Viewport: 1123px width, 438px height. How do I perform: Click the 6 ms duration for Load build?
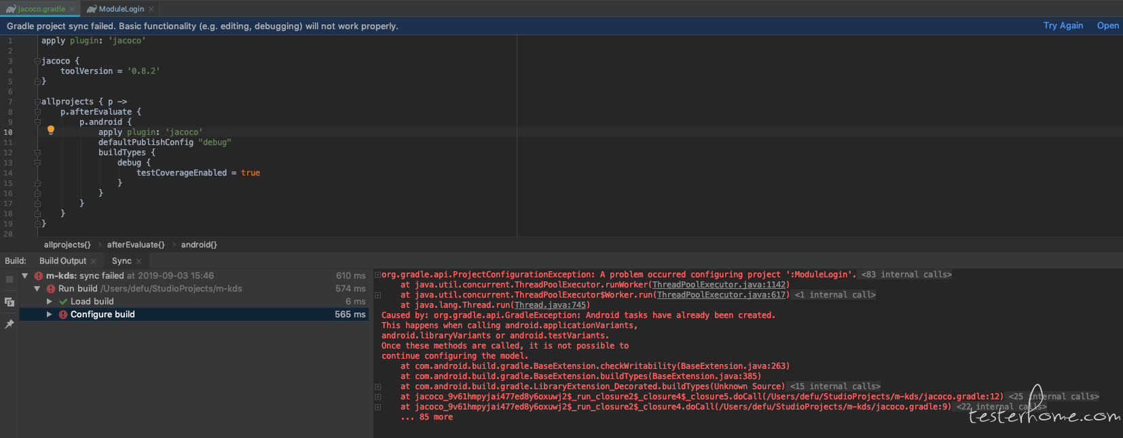[356, 302]
